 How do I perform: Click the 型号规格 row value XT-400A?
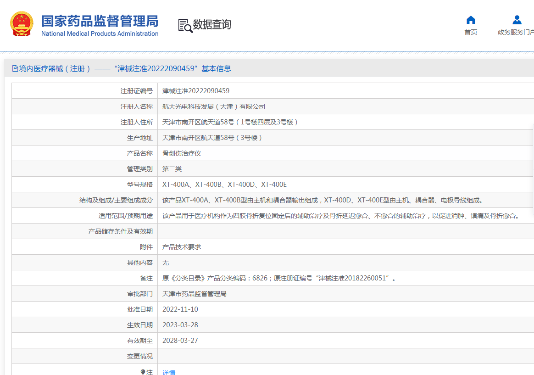177,184
